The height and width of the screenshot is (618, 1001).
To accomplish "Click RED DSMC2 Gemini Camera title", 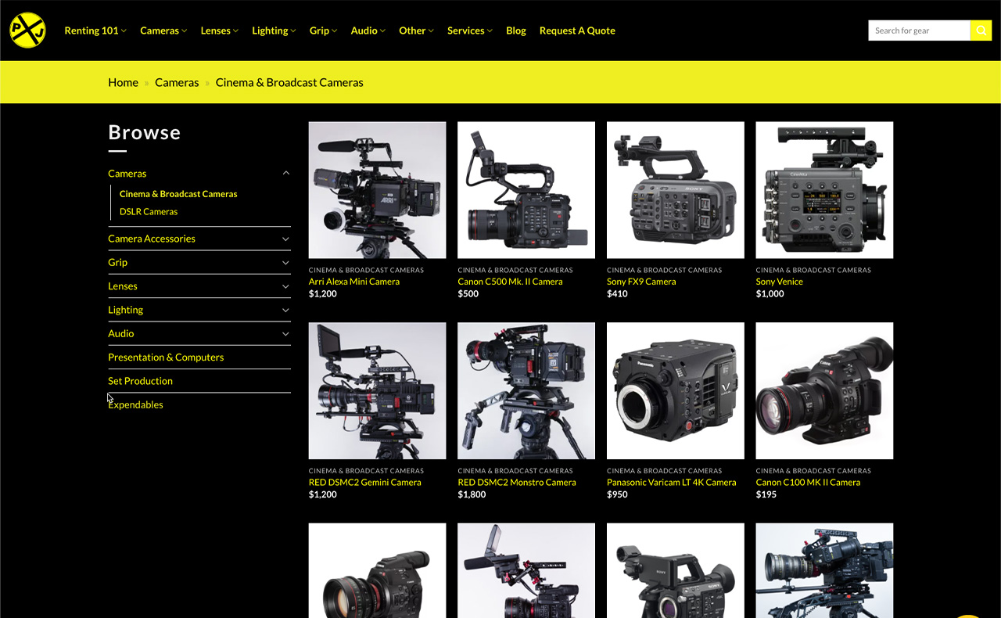I will pos(365,483).
